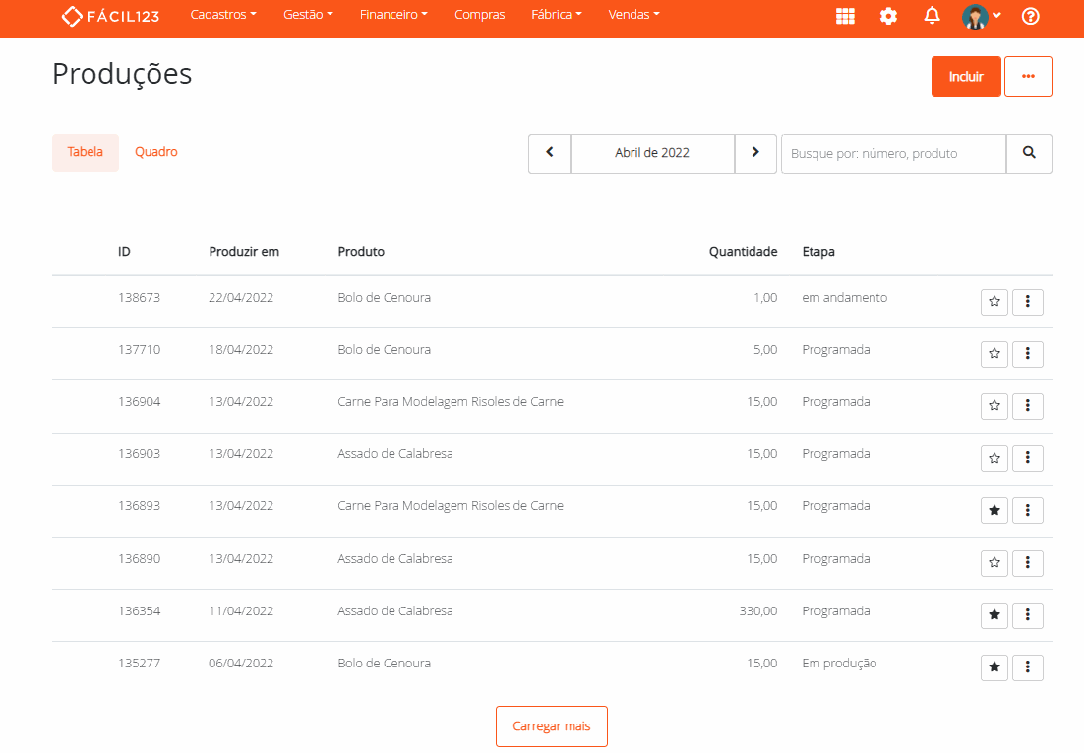Click the Produzir em column header
The width and height of the screenshot is (1084, 753).
tap(244, 252)
